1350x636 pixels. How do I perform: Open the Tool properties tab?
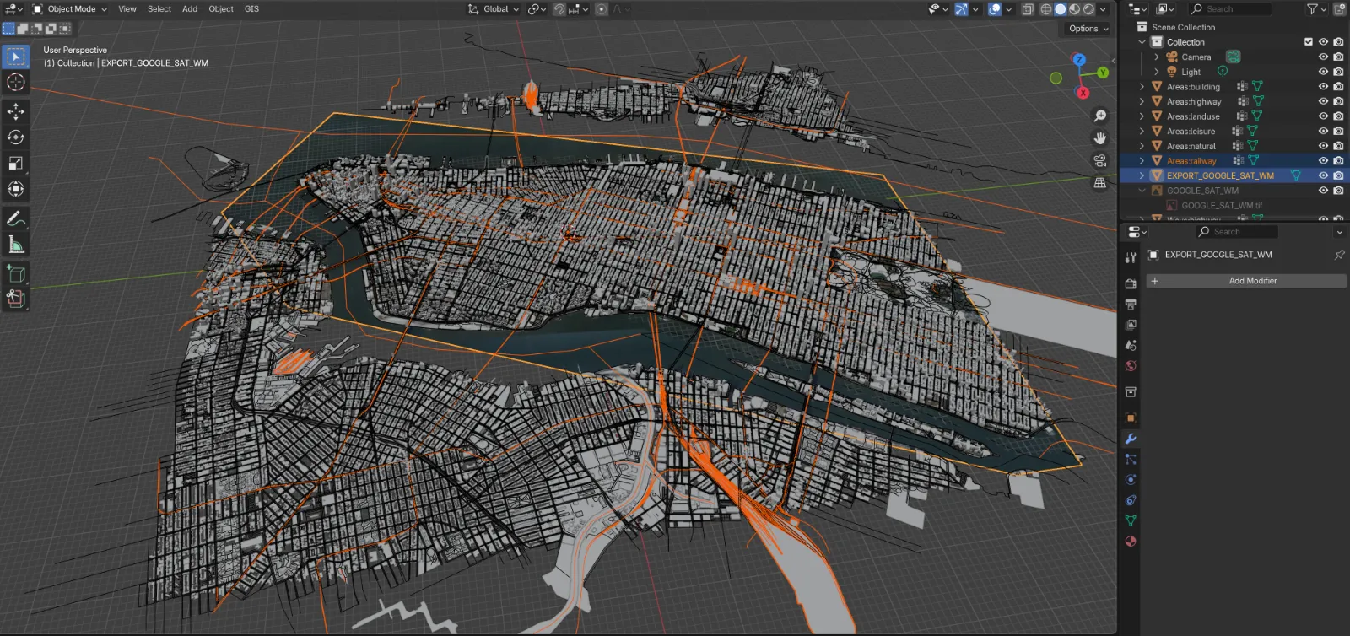(x=1131, y=257)
